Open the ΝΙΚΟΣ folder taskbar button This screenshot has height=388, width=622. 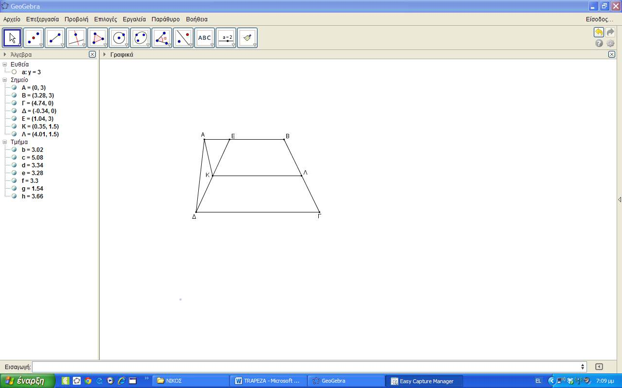point(191,381)
